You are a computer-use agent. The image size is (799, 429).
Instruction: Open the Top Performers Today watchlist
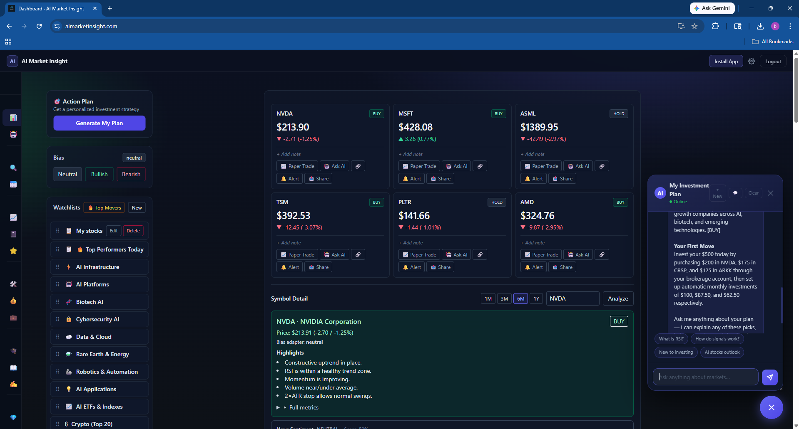pos(100,249)
